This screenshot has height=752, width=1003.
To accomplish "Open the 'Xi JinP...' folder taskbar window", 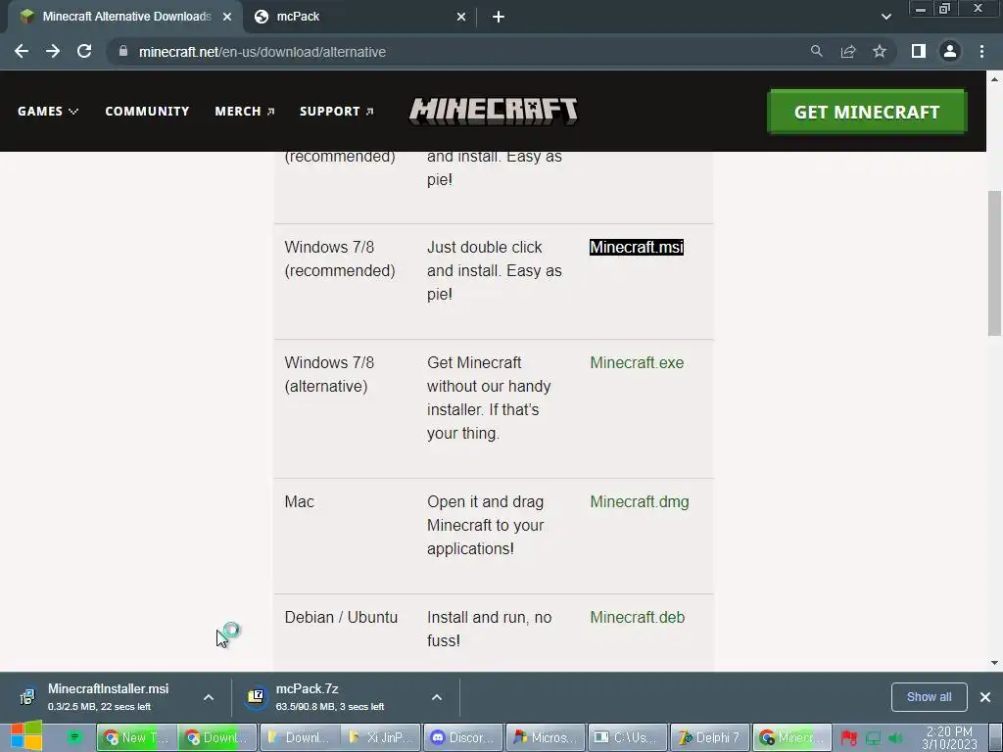I will pos(381,737).
